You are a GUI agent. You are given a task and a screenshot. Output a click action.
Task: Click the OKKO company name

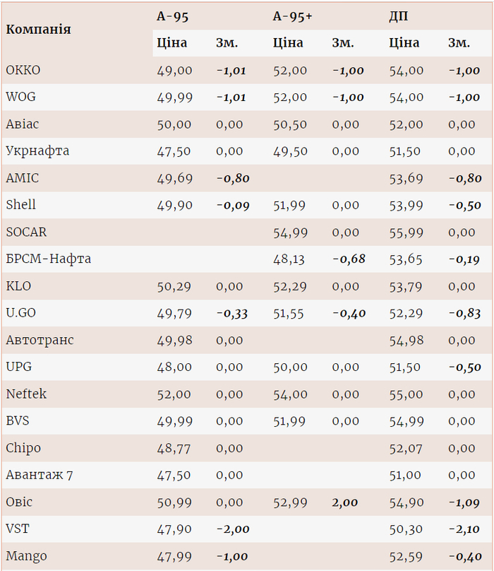coord(23,70)
